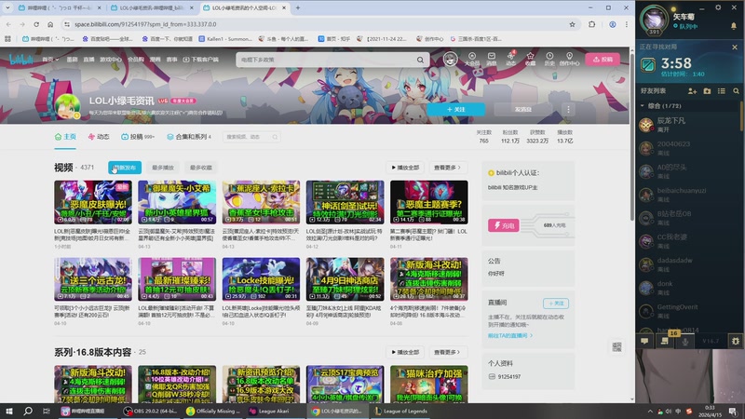The image size is (745, 419).
Task: Open Chrome tab search dropdown arrow
Action: pyautogui.click(x=7, y=7)
